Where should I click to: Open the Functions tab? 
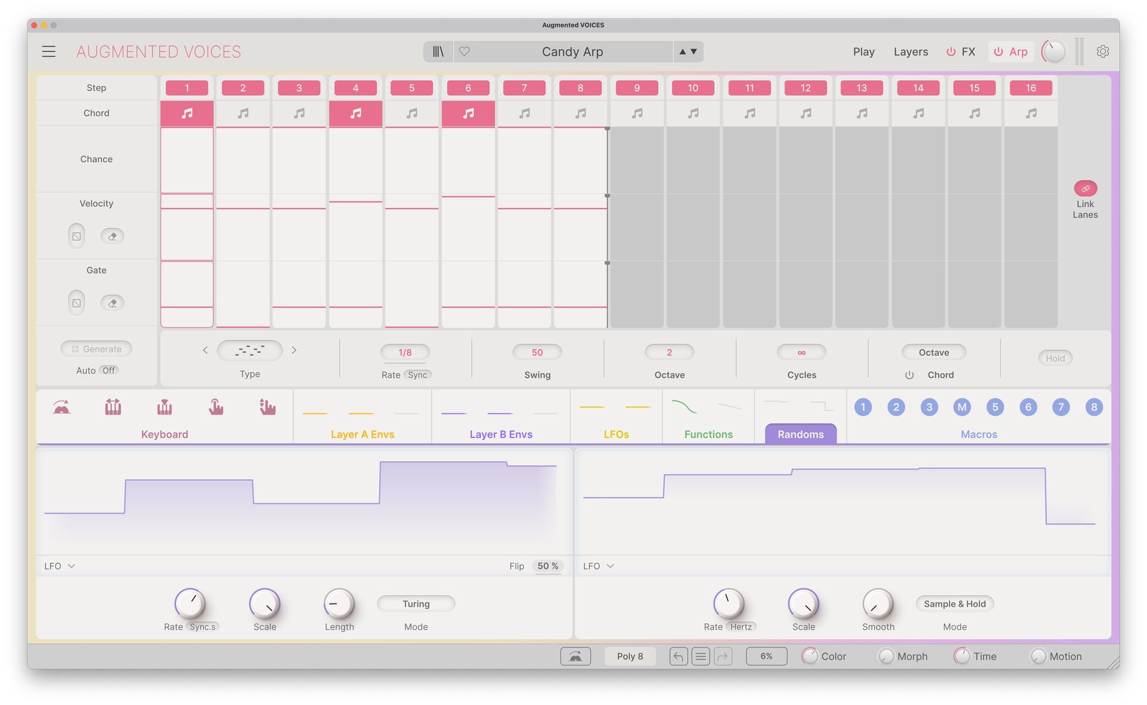pos(708,434)
